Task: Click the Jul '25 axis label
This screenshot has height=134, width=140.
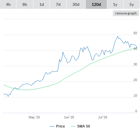Action: point(102,117)
